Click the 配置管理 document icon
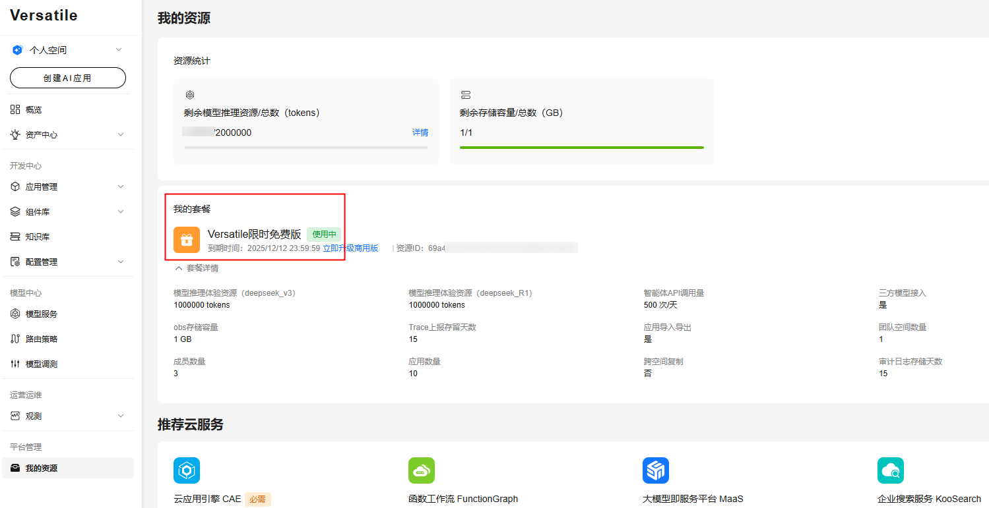Image resolution: width=989 pixels, height=508 pixels. click(15, 262)
